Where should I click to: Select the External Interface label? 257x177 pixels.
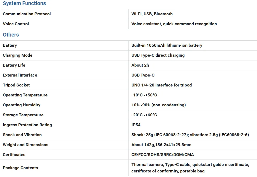pyautogui.click(x=20, y=75)
